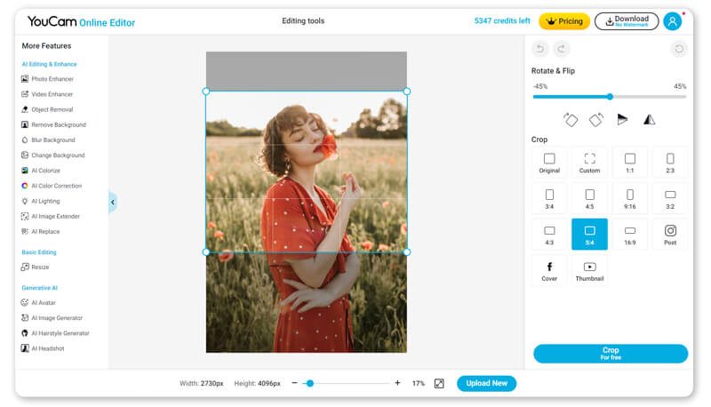The width and height of the screenshot is (711, 407).
Task: Click Upload New button
Action: pos(486,383)
